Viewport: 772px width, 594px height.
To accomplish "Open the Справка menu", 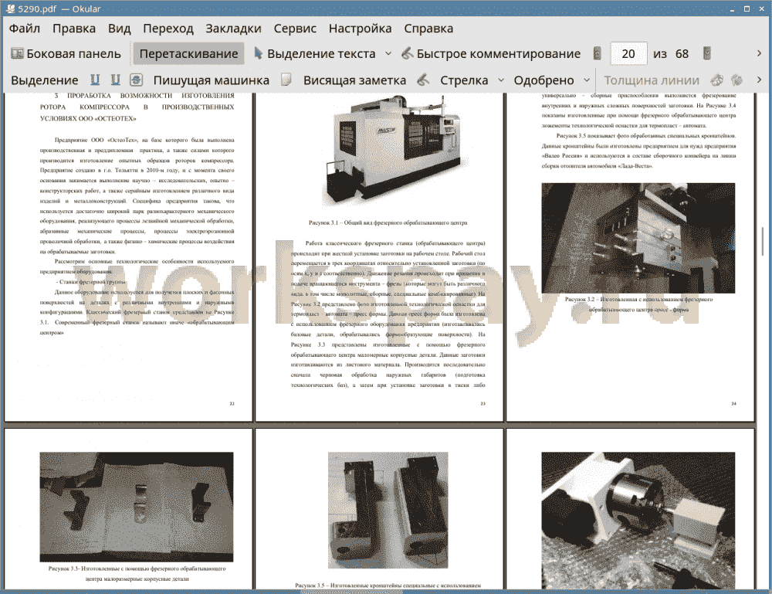I will (428, 29).
